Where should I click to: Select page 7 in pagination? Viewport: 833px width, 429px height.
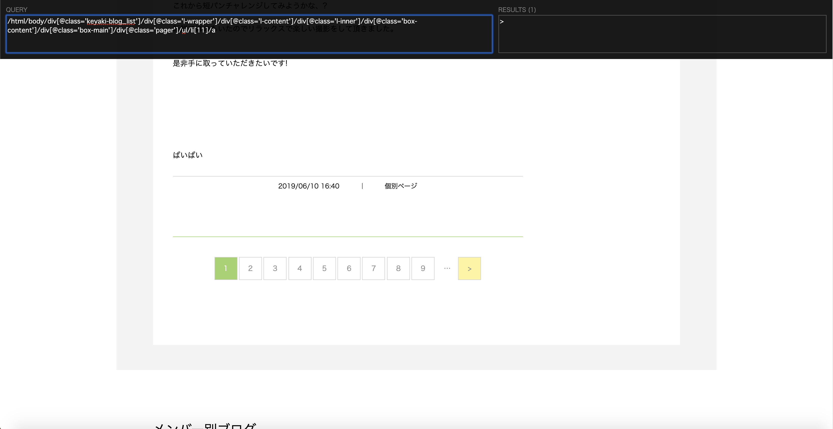373,268
